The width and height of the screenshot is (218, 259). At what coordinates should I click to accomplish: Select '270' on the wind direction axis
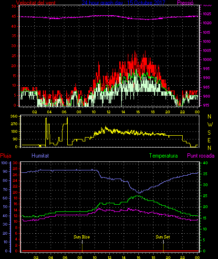[14, 124]
